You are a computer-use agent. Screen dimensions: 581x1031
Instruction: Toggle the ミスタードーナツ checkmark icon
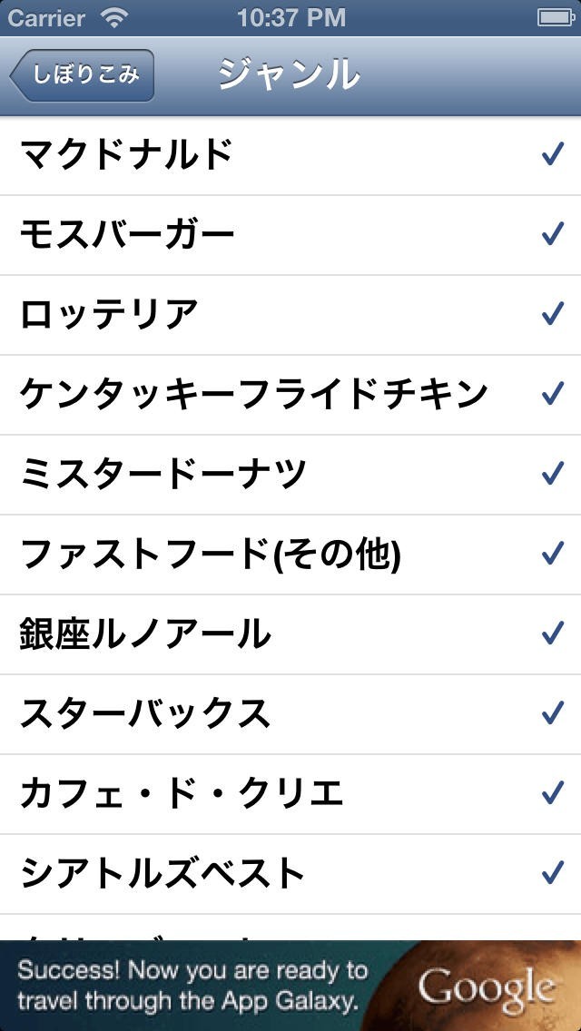point(552,475)
